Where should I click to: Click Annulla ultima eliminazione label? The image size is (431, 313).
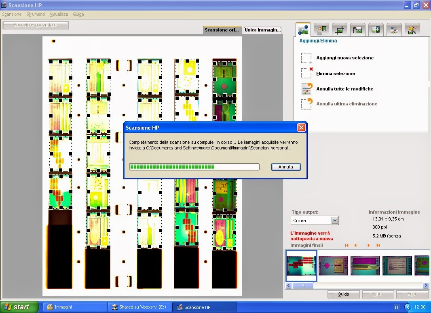click(x=346, y=104)
